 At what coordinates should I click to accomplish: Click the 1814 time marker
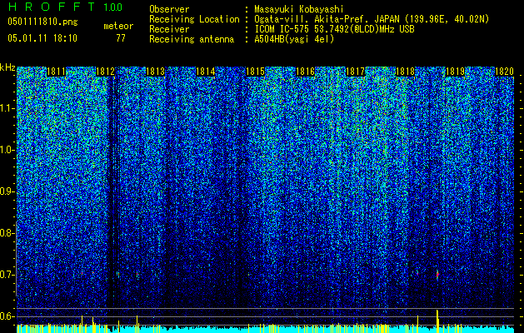[x=206, y=72]
